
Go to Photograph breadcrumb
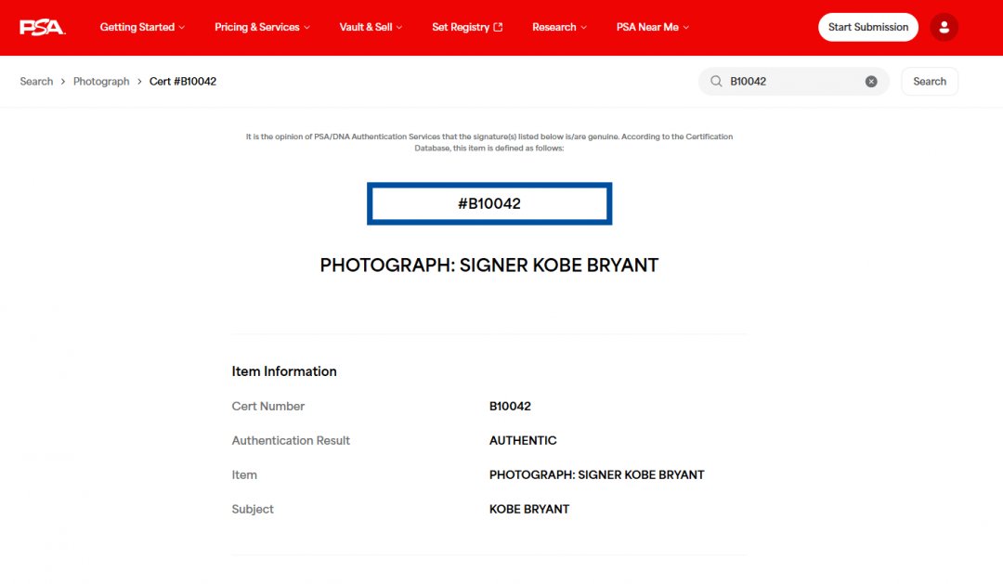coord(101,81)
